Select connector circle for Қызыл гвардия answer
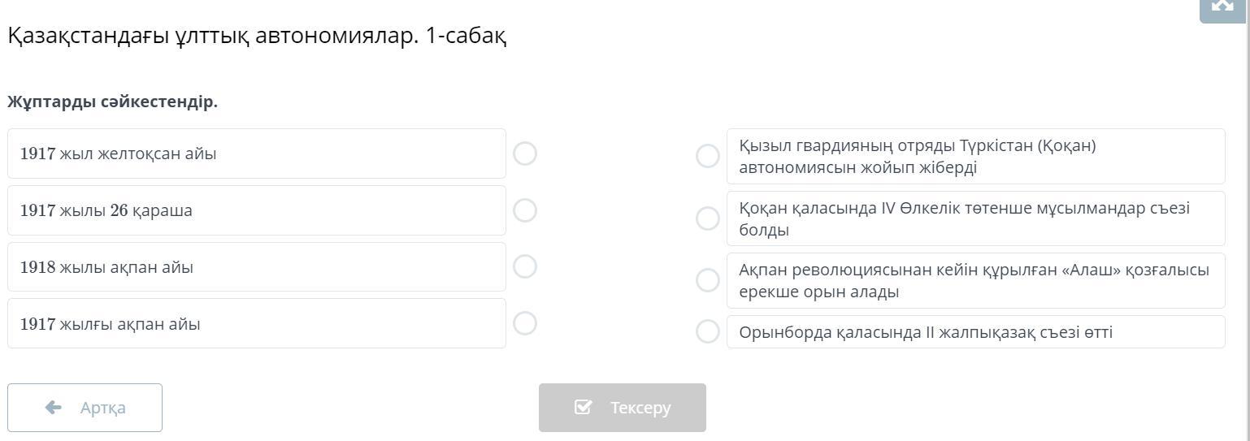 pyautogui.click(x=708, y=156)
